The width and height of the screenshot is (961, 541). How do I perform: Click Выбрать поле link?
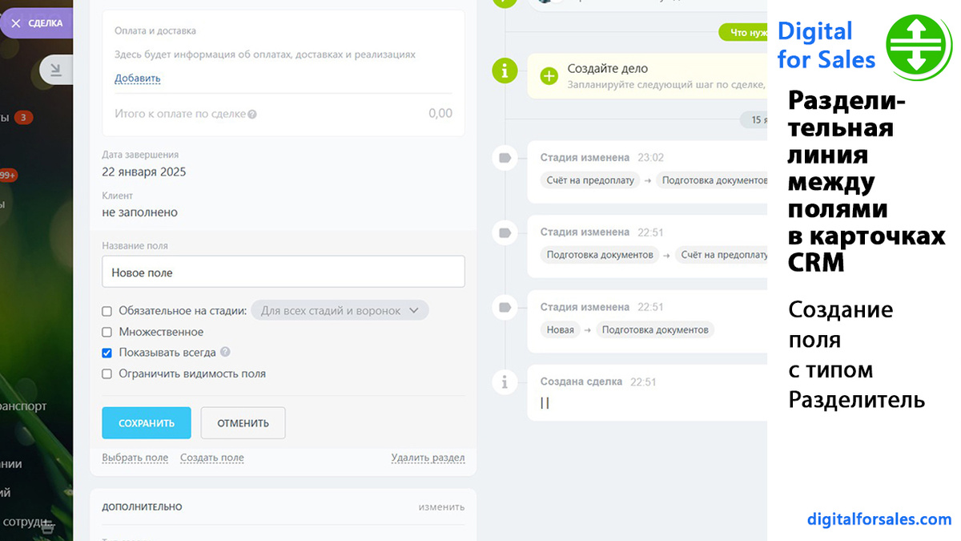(135, 458)
